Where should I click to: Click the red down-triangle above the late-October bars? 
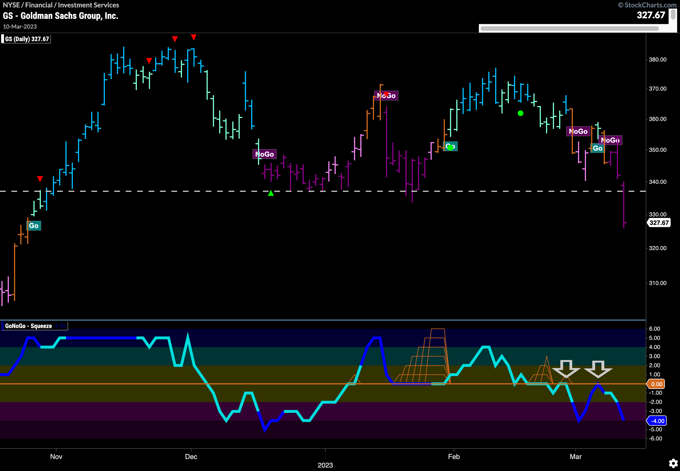[x=40, y=179]
